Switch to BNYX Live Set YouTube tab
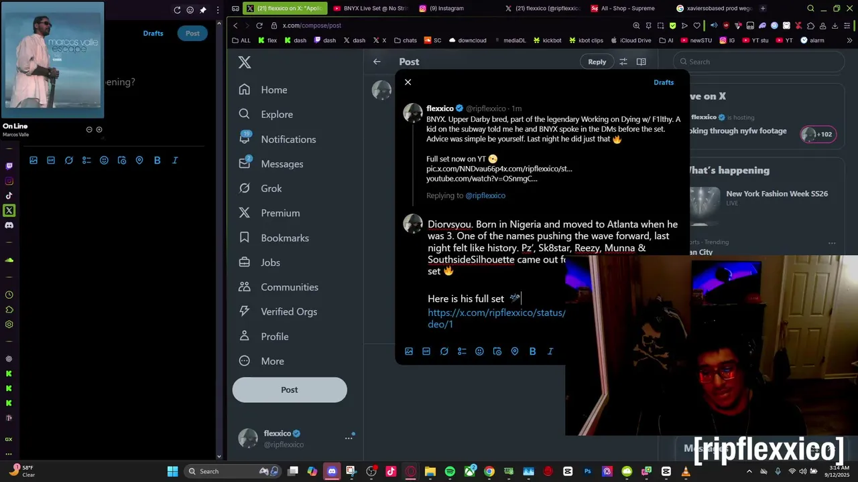Viewport: 858px width, 482px height. [371, 9]
